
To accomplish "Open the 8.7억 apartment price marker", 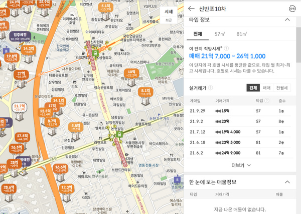I will click(52, 122).
